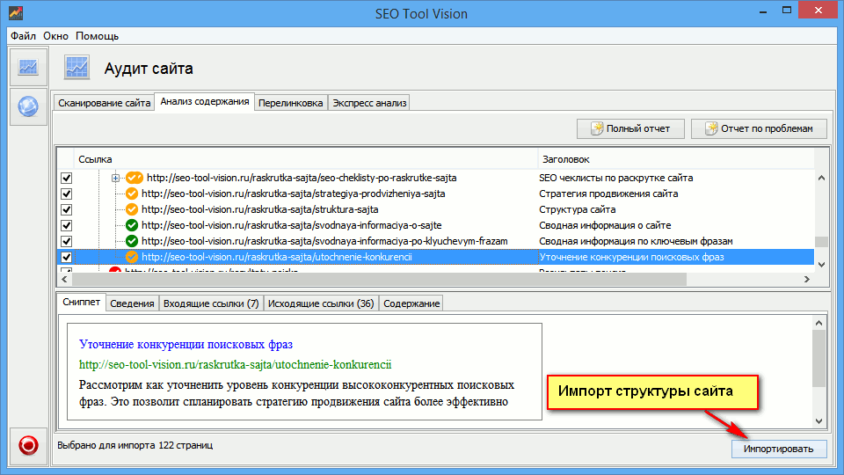Click the Отчет по проблемам button
Screen dimensions: 844x475
pos(759,128)
